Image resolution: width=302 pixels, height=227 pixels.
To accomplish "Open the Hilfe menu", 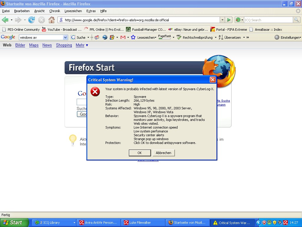I will point(104,11).
